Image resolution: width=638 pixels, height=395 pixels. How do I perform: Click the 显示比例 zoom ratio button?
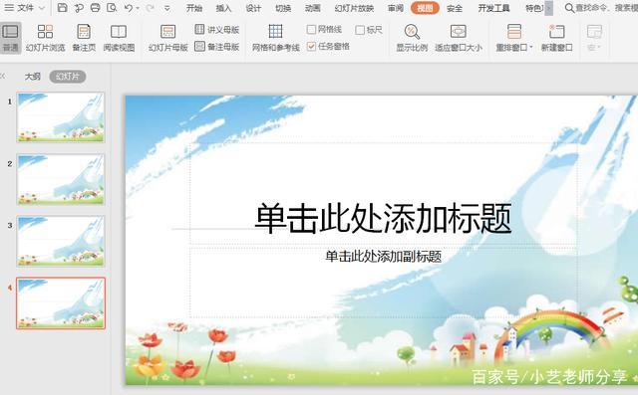412,38
